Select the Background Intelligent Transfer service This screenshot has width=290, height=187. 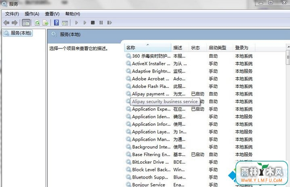click(x=189, y=147)
